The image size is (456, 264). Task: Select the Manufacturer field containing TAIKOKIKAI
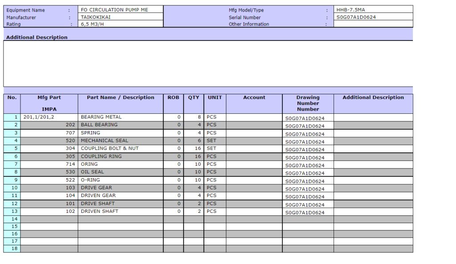point(120,17)
